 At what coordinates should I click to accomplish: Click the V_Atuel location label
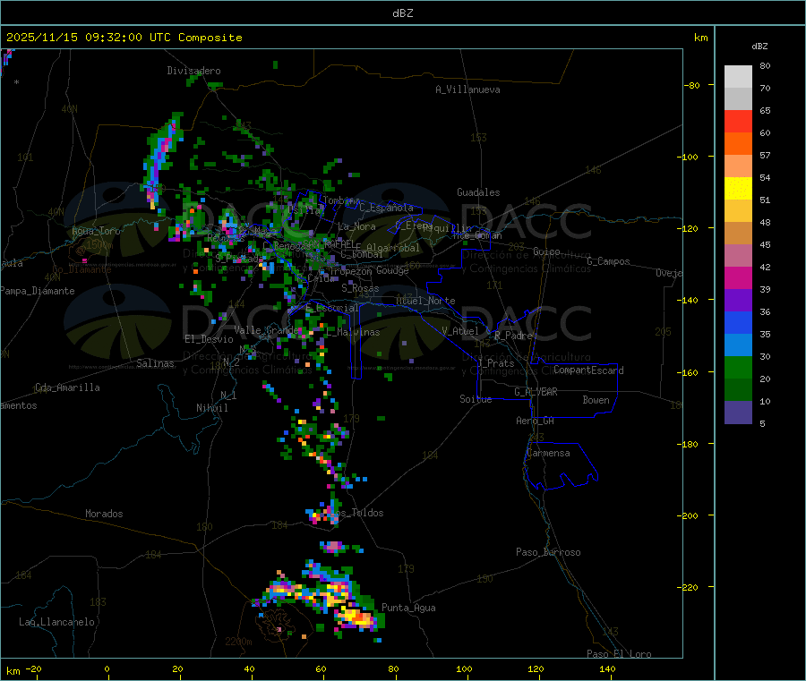460,331
